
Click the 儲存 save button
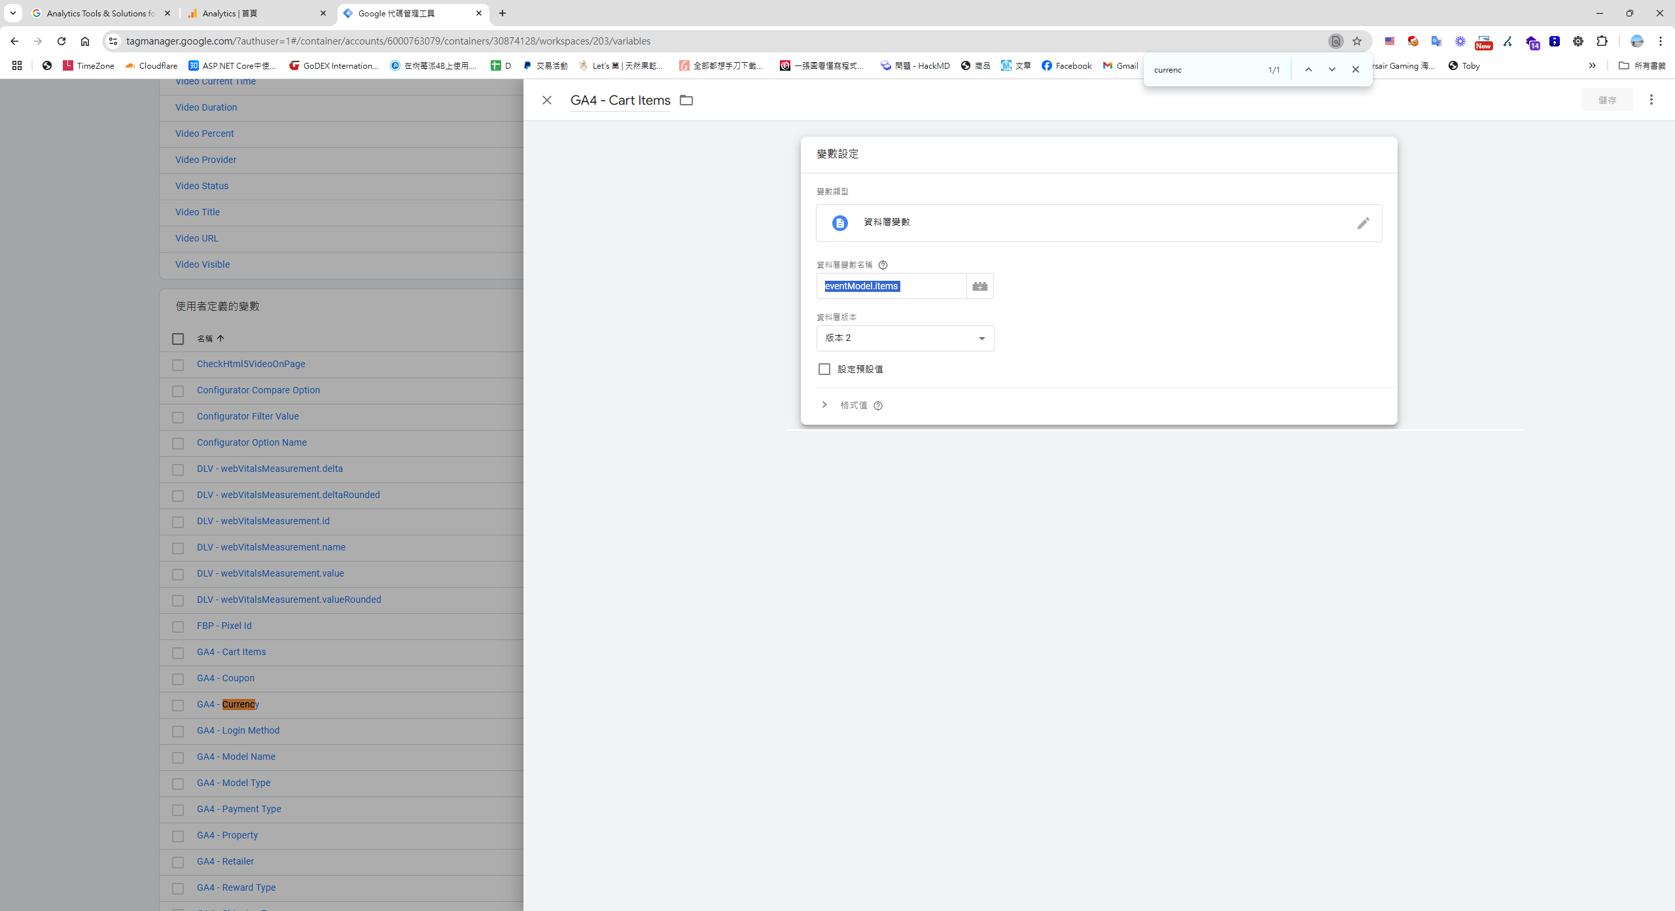point(1607,99)
